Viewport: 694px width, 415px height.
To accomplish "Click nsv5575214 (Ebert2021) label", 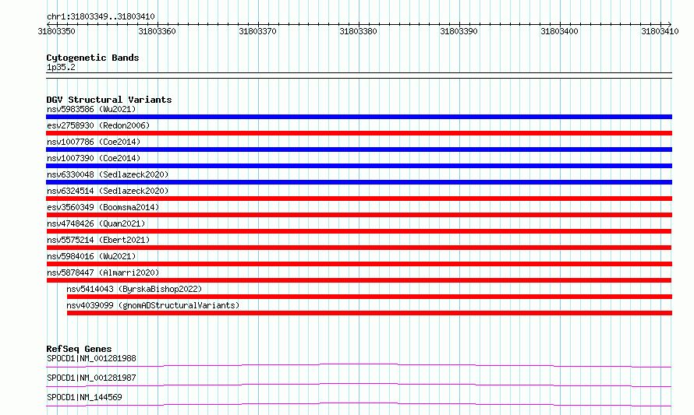I will point(98,240).
